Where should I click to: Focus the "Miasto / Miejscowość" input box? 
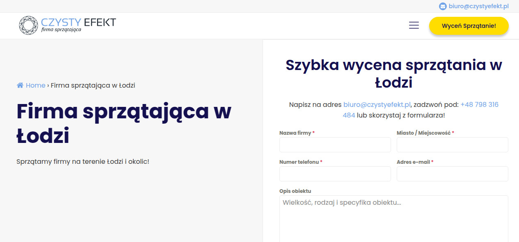452,145
